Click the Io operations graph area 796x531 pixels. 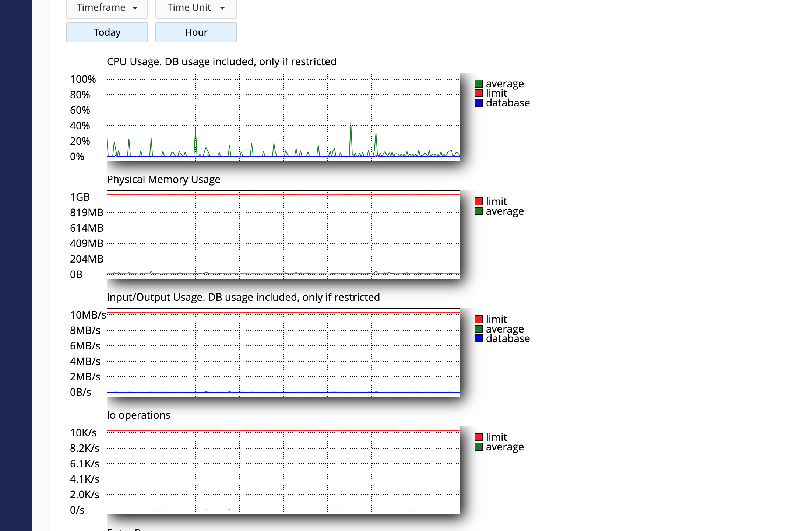pos(283,470)
